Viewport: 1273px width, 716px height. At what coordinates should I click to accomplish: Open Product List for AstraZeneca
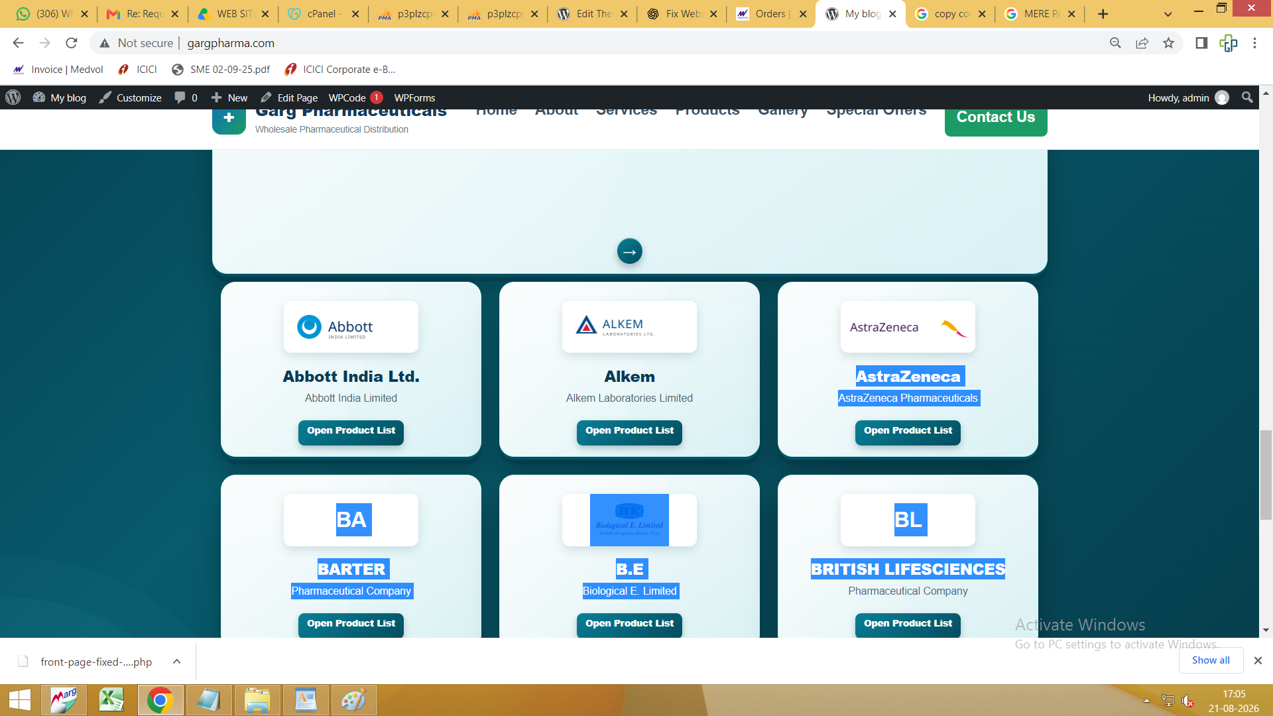[908, 431]
